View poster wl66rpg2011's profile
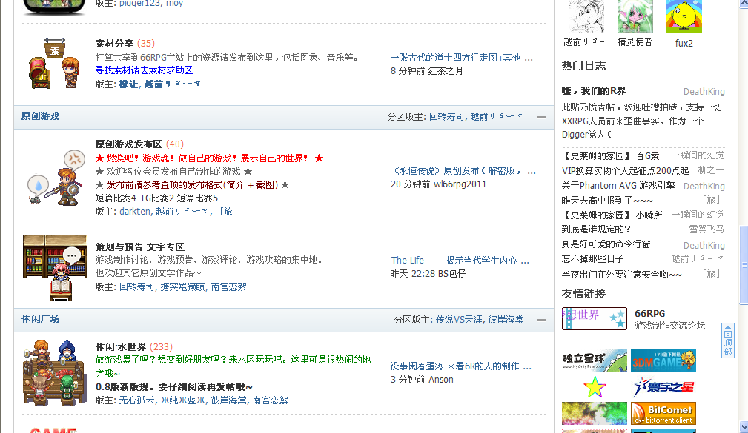 (460, 184)
